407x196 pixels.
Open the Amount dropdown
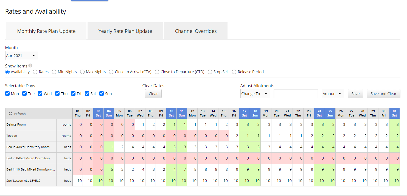coord(333,94)
